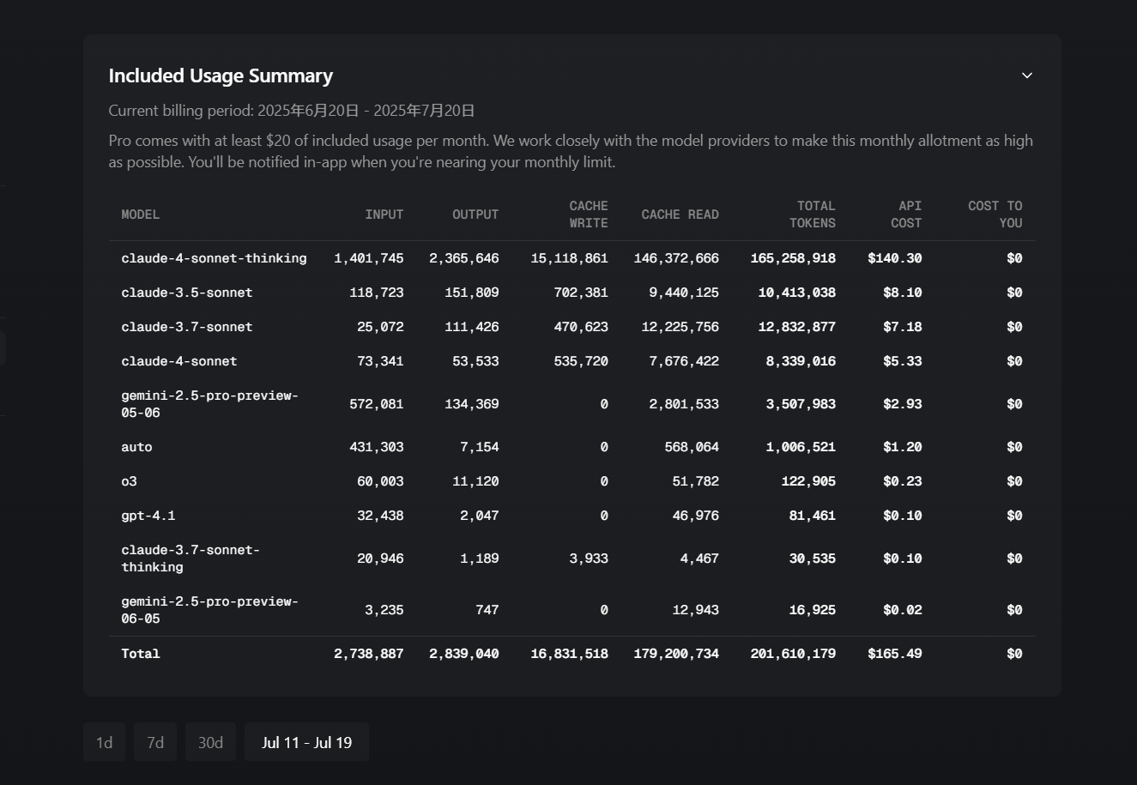
Task: Click the 10,413,038 total tokens value
Action: (x=797, y=293)
